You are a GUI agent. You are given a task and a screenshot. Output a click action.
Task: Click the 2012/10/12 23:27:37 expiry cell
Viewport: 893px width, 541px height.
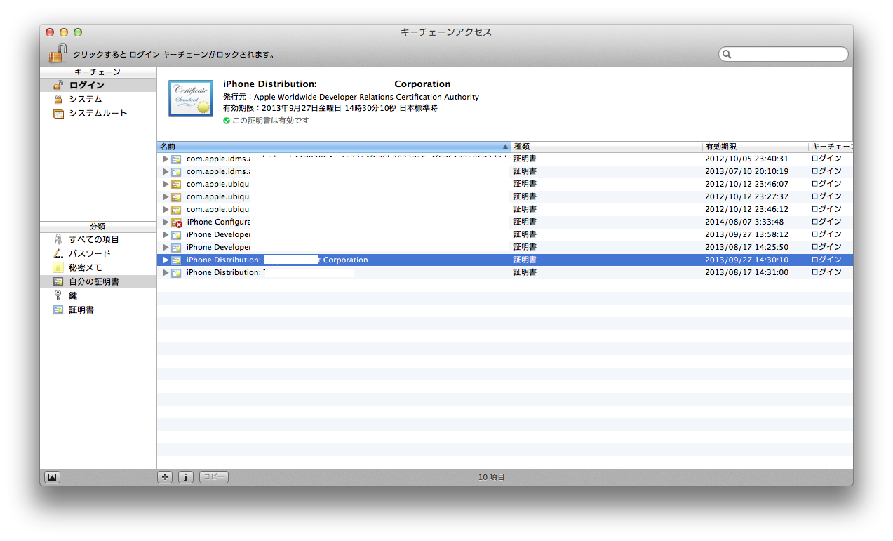746,197
